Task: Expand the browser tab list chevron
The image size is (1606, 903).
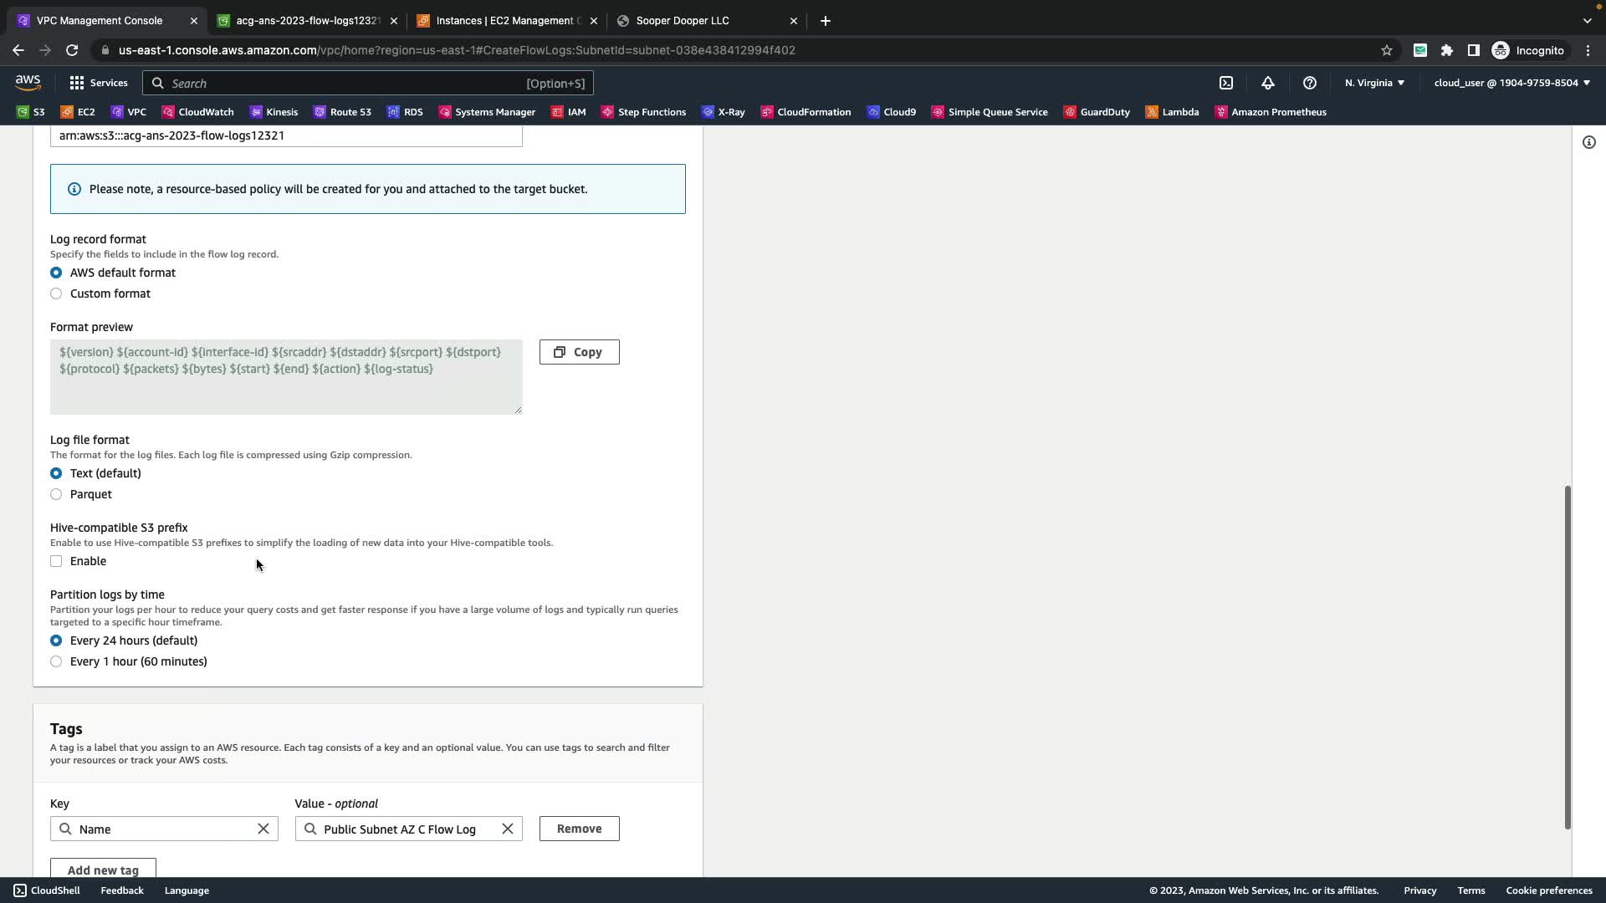Action: pyautogui.click(x=1587, y=21)
